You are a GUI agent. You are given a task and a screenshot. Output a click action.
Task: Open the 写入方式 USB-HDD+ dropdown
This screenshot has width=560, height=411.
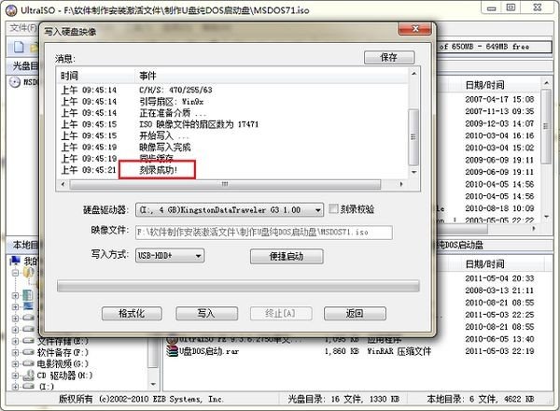(198, 255)
